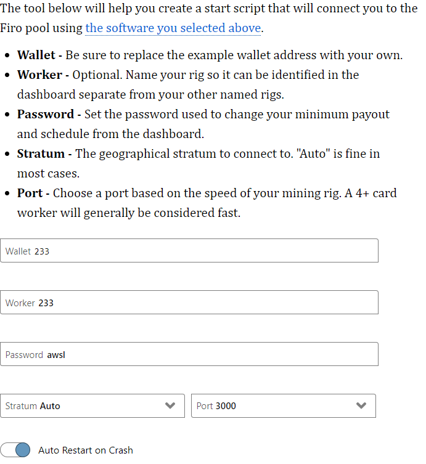Click the bold 'Password' bullet heading
Viewport: 426px width, 464px height.
tap(45, 114)
